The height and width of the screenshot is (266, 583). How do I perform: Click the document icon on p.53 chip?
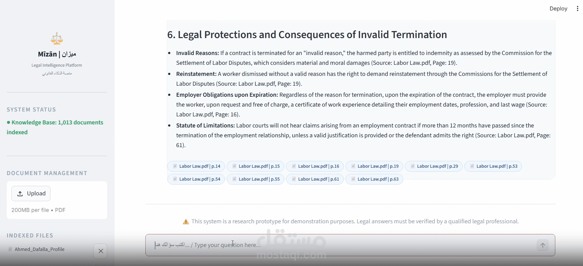(472, 166)
